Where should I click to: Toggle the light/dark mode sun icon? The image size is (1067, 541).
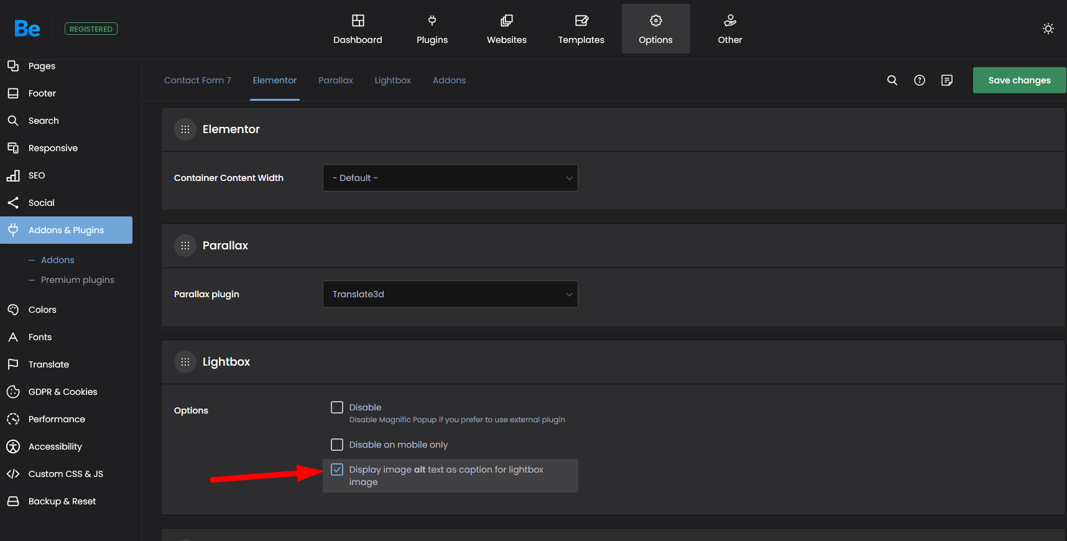click(1048, 29)
